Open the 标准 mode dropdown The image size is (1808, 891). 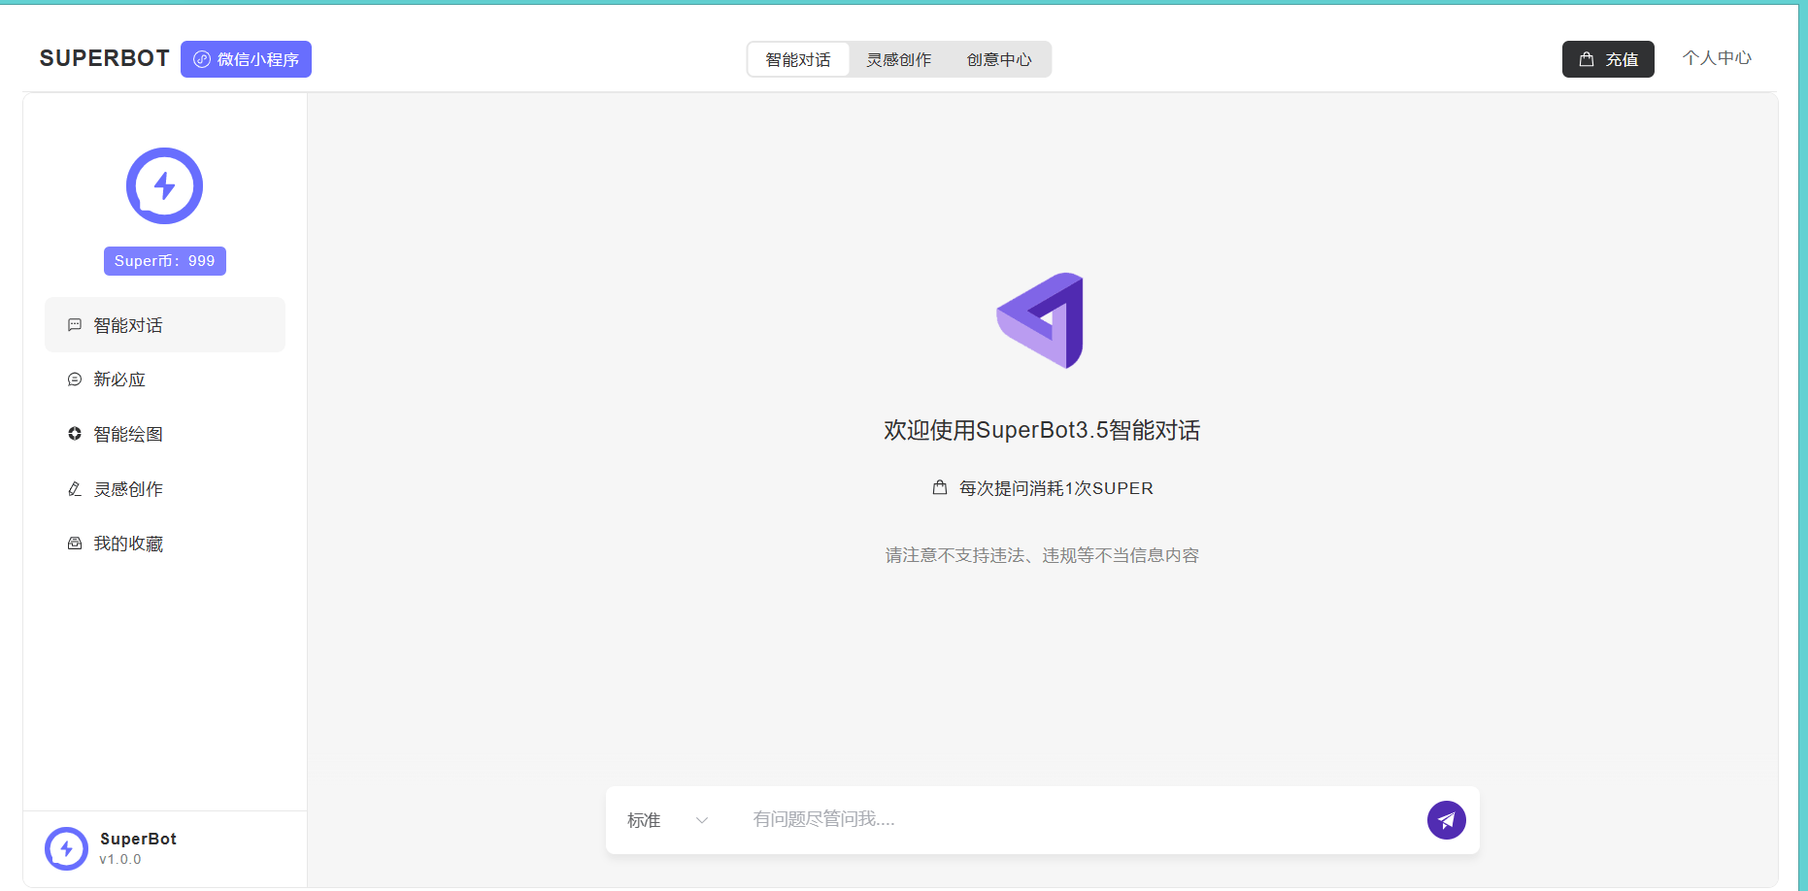tap(668, 820)
